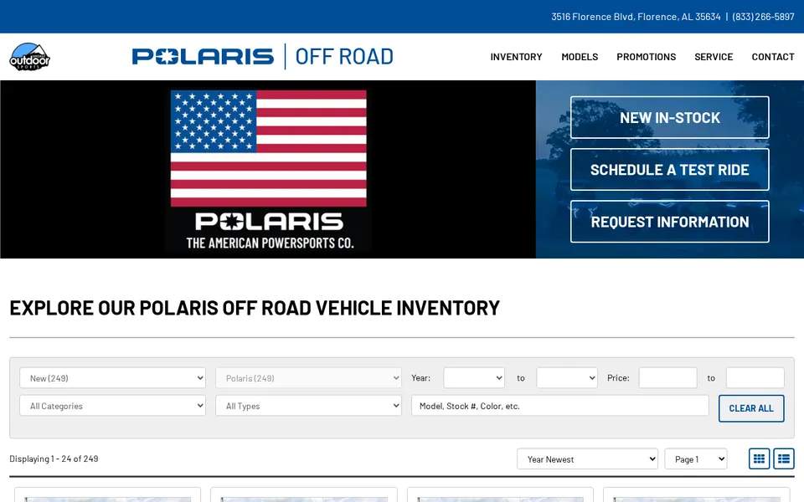Screen dimensions: 804x502
Task: Open the Year to dropdown
Action: 567,378
